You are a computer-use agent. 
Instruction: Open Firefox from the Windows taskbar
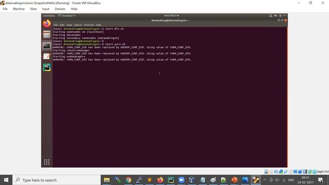(160, 180)
